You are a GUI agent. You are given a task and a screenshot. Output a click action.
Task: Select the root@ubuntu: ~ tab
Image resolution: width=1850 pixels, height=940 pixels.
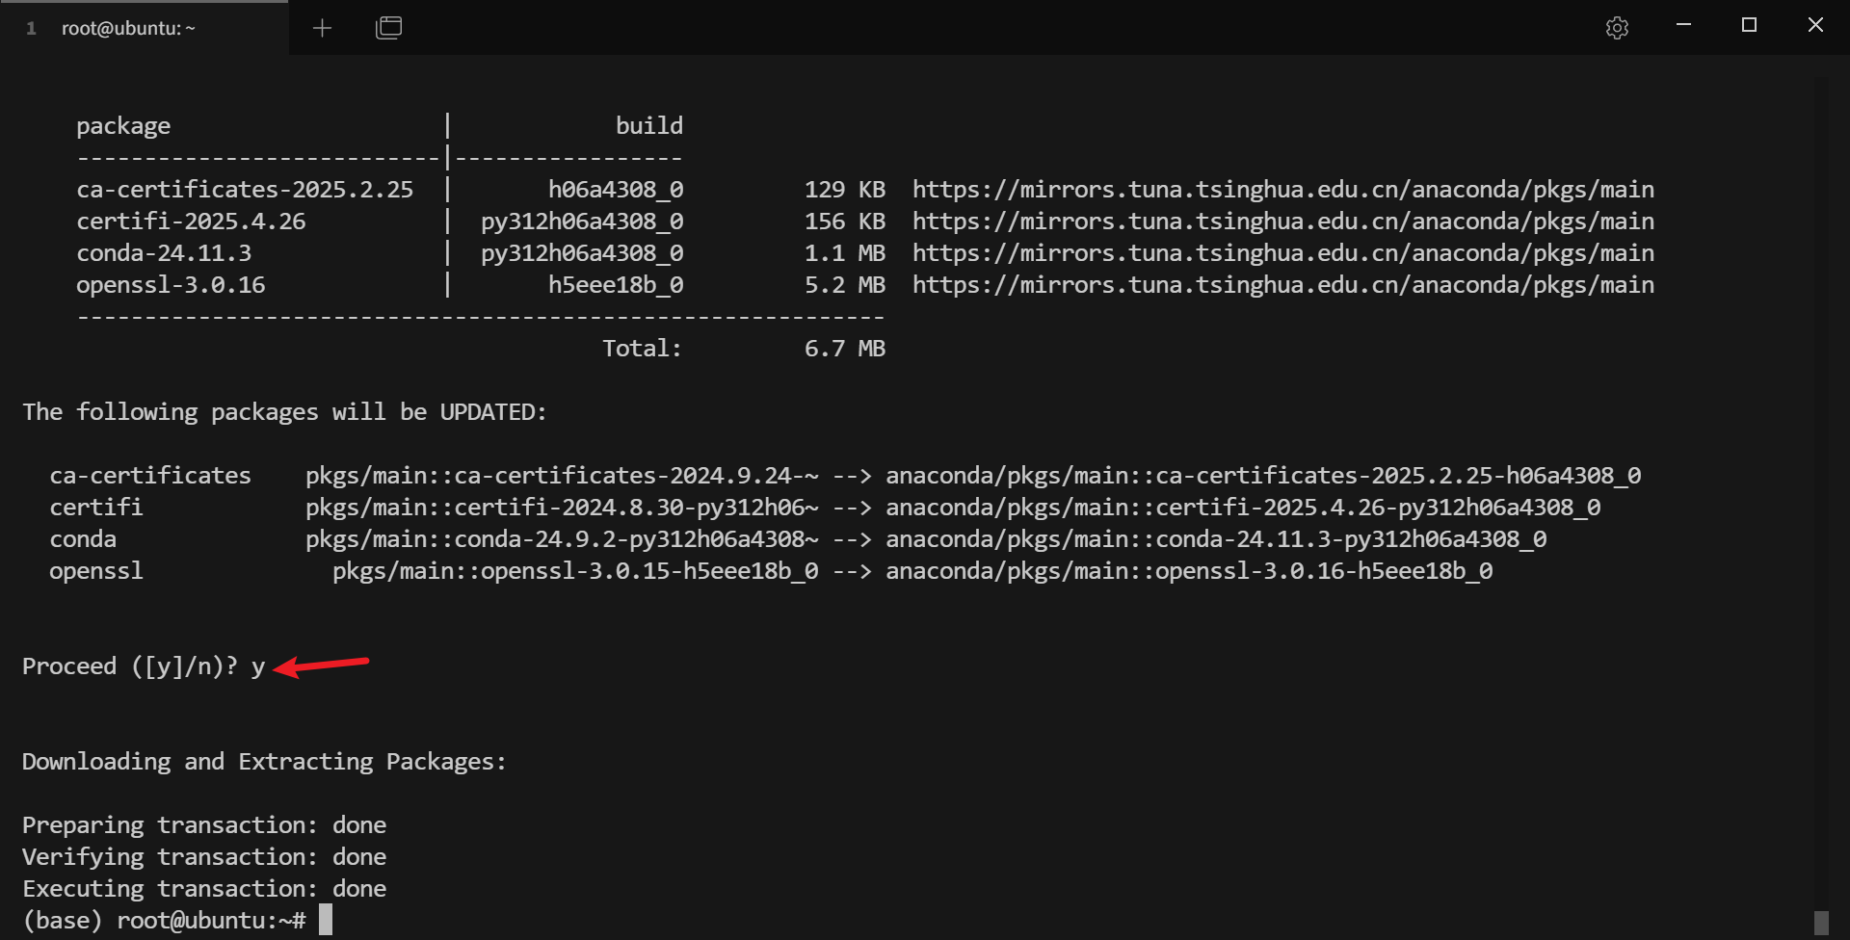point(128,28)
